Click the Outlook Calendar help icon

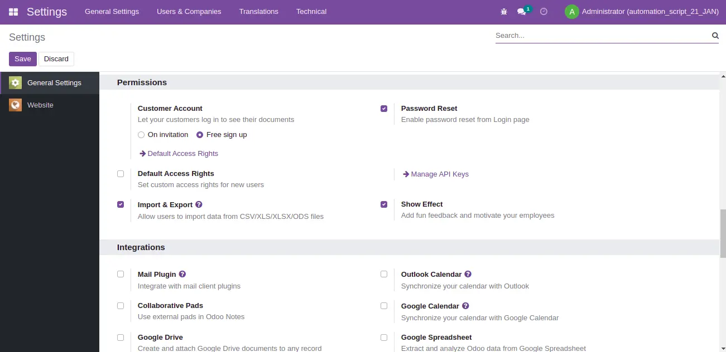(468, 274)
